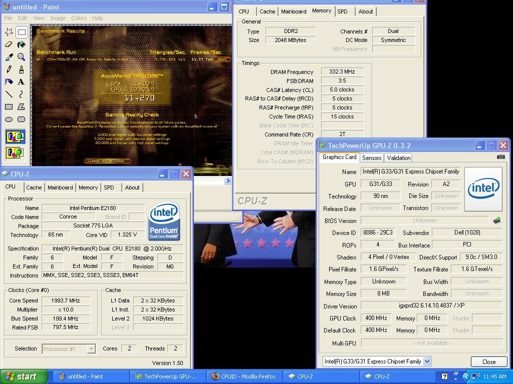513x384 pixels.
Task: Pick the Eraser tool in Paint
Action: (9, 44)
